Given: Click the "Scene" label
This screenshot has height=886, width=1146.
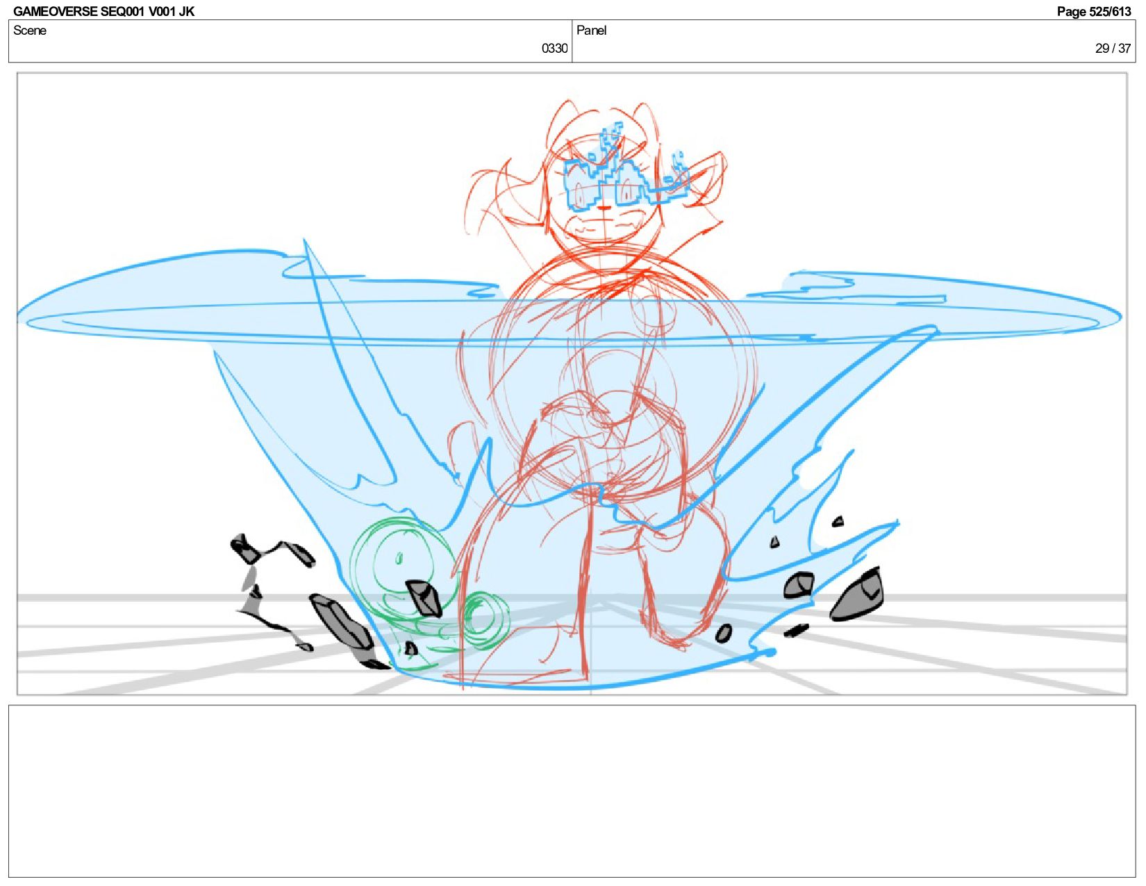Looking at the screenshot, I should point(30,30).
